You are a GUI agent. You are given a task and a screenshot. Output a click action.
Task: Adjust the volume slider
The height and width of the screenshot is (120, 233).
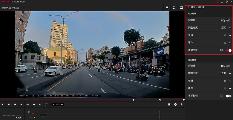click(173, 100)
